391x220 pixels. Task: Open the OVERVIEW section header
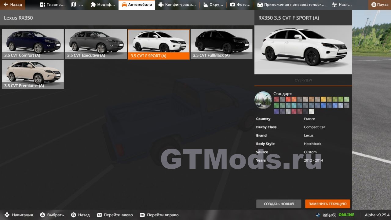pos(303,80)
